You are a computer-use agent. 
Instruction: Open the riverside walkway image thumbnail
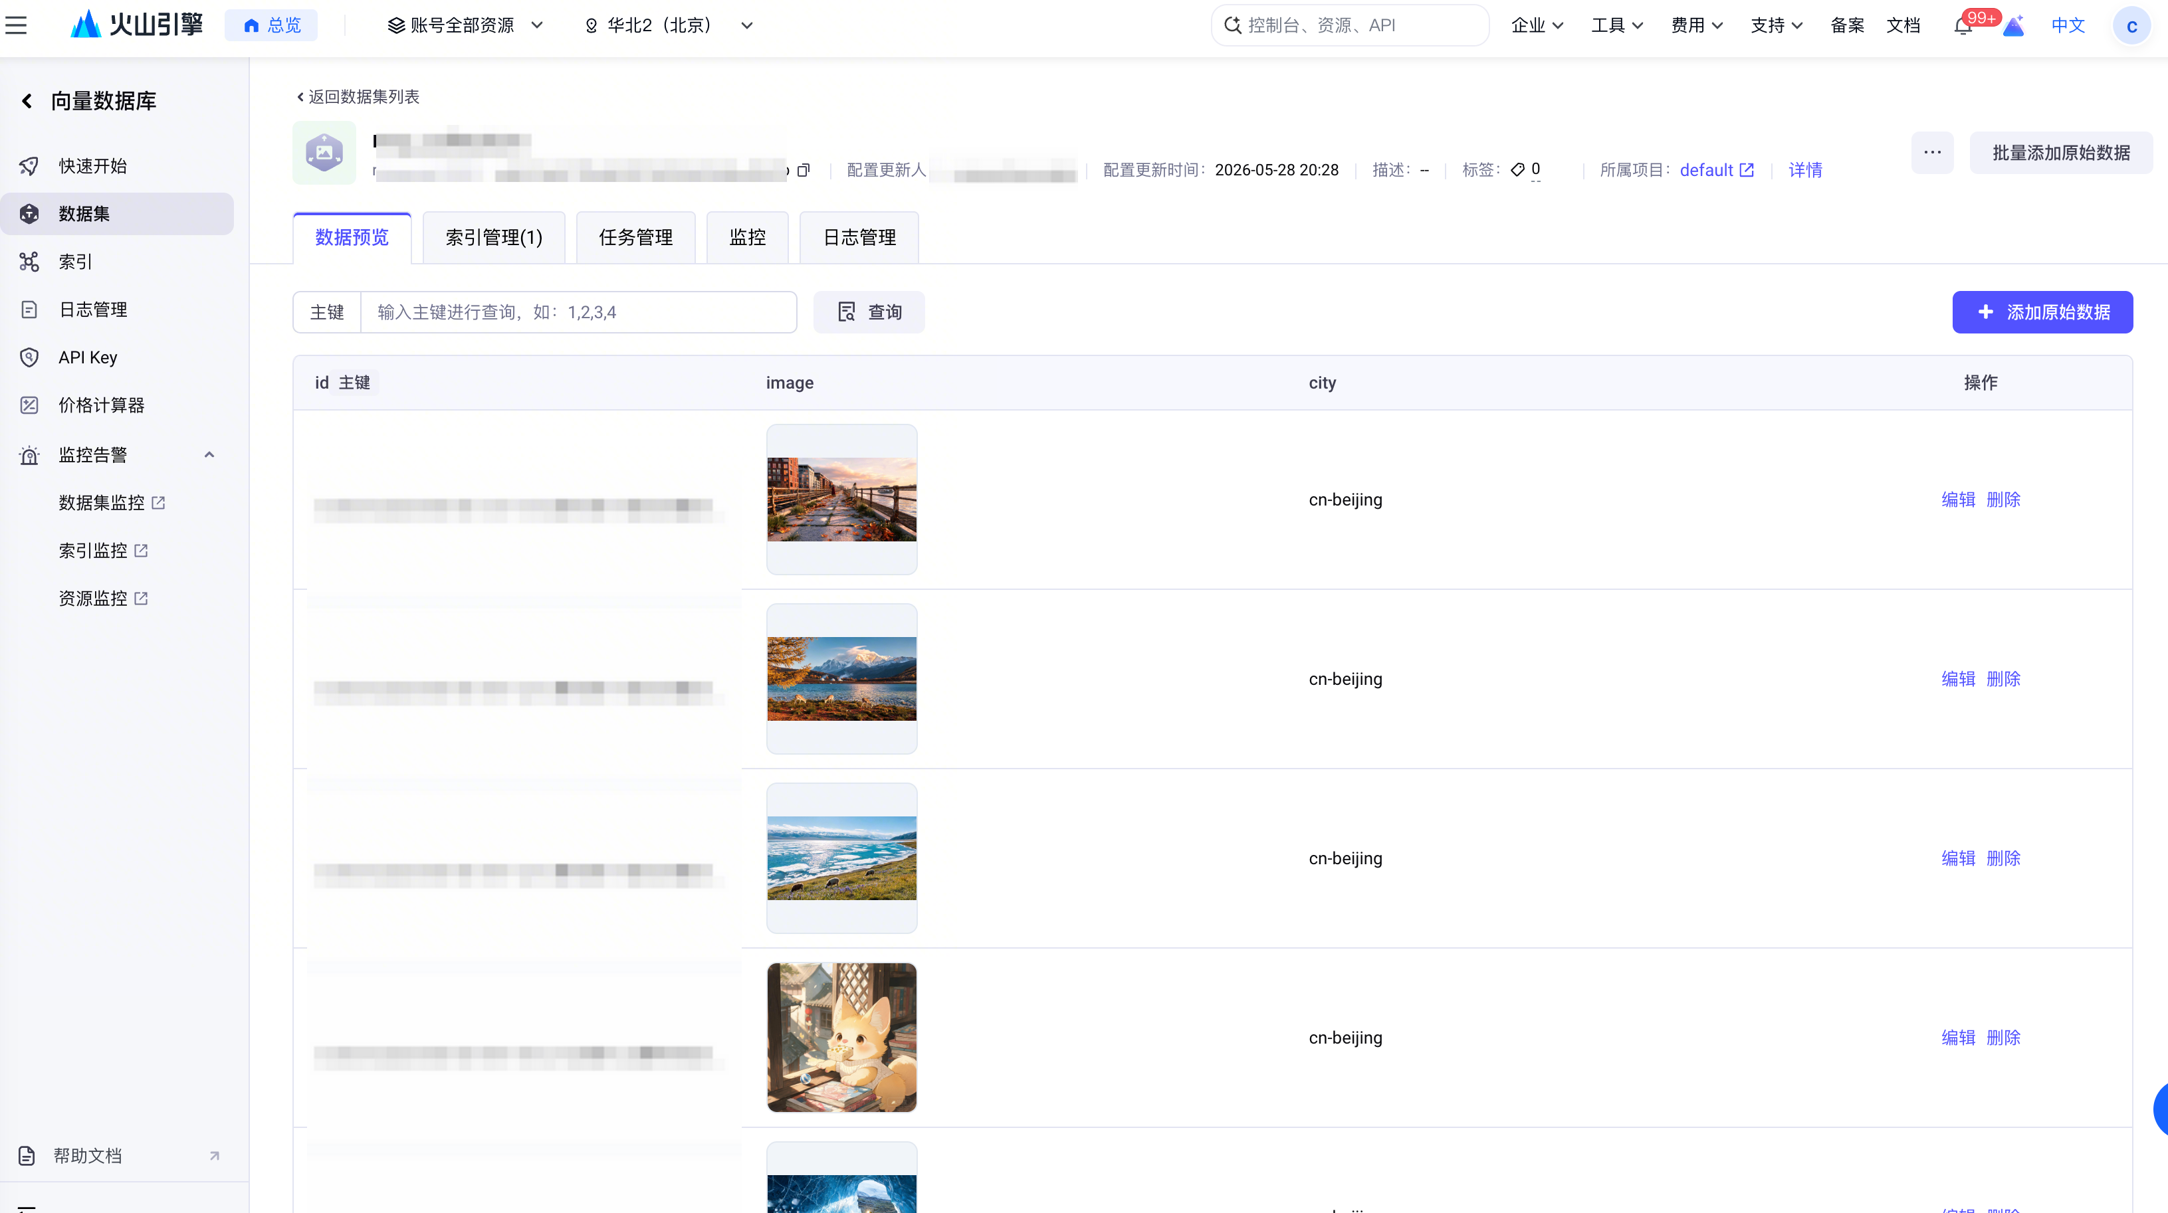[841, 500]
